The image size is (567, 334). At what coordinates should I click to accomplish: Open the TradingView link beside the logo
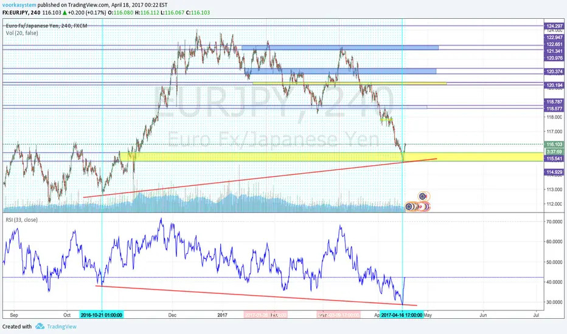click(61, 327)
